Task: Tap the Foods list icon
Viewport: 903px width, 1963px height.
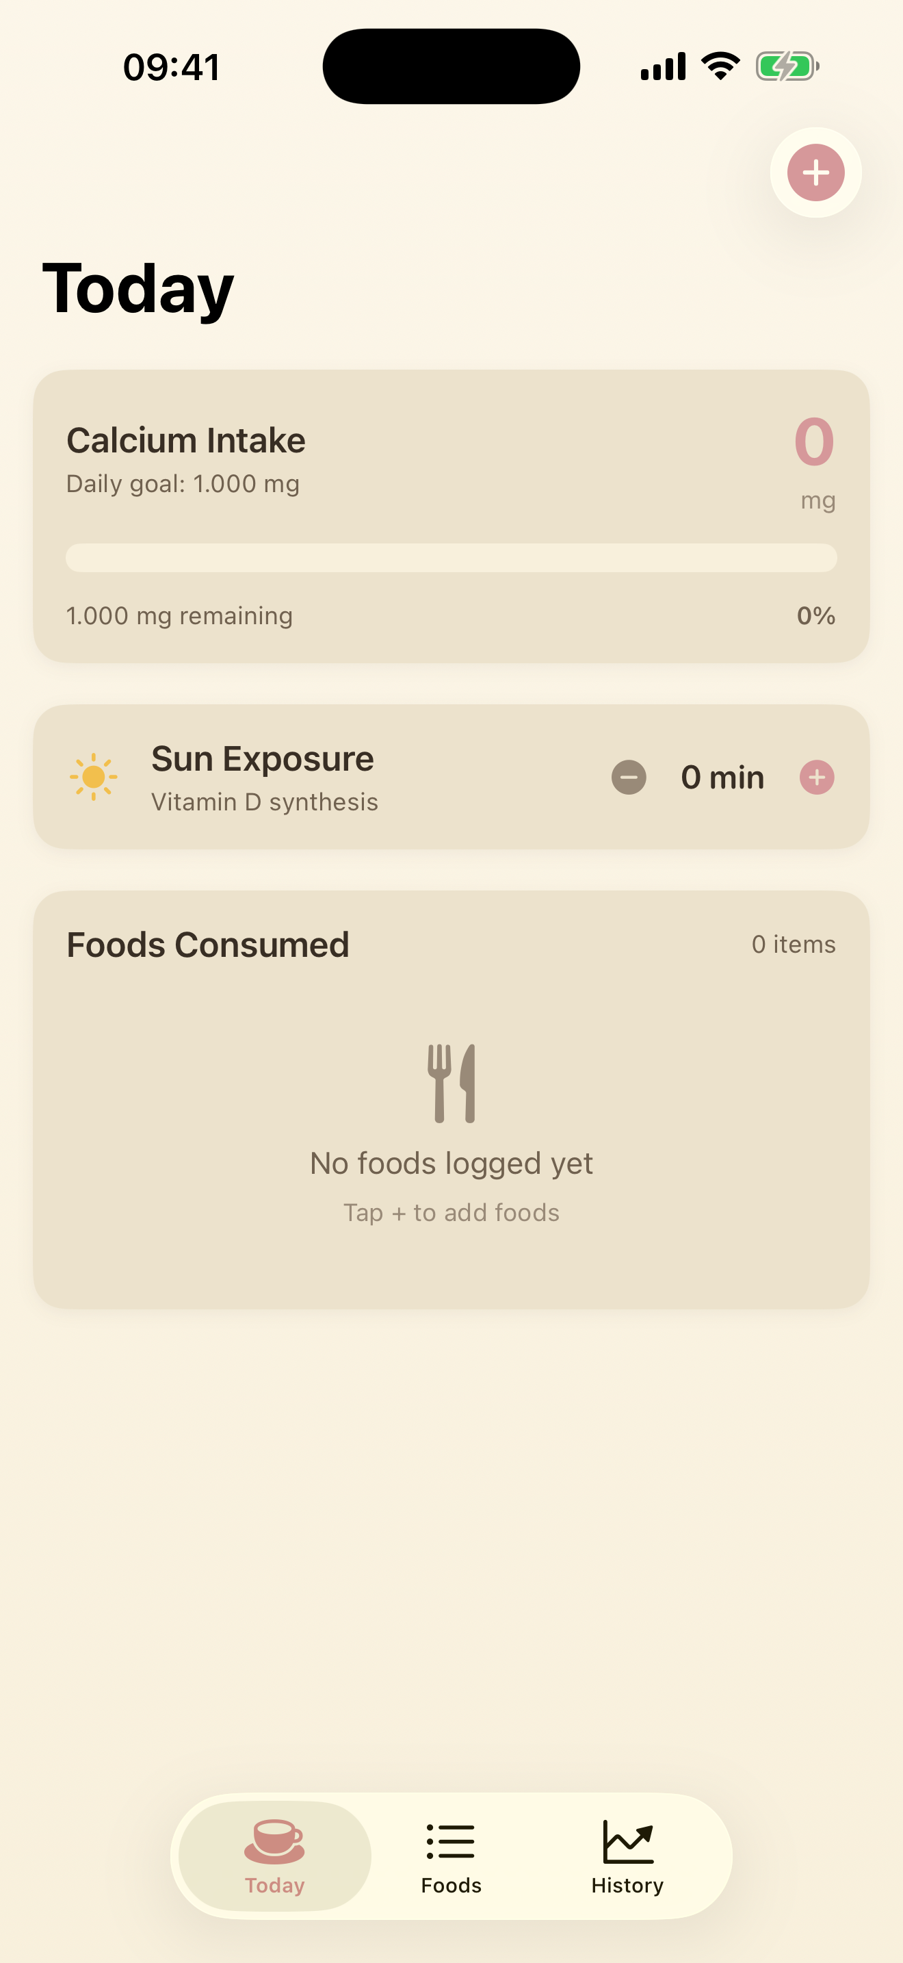Action: pos(451,1843)
